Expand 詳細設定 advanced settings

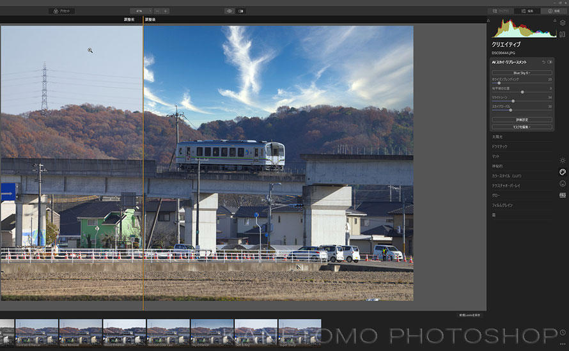pyautogui.click(x=522, y=120)
